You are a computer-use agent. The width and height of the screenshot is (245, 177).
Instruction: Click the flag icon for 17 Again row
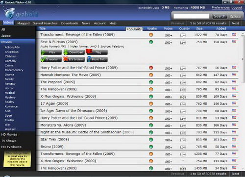click(x=234, y=103)
